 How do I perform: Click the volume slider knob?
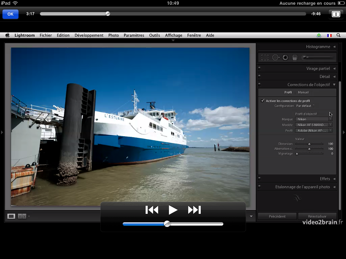(167, 224)
